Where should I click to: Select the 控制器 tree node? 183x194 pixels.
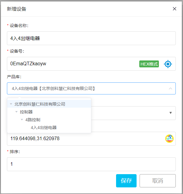point(26,112)
